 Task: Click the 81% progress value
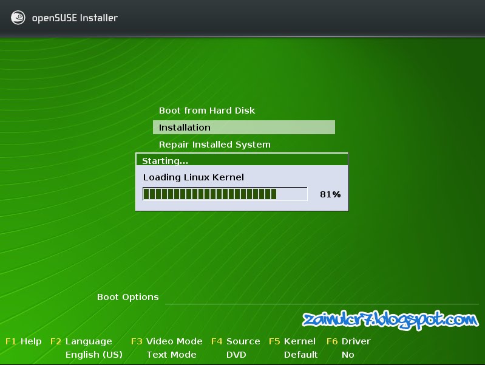pyautogui.click(x=330, y=194)
